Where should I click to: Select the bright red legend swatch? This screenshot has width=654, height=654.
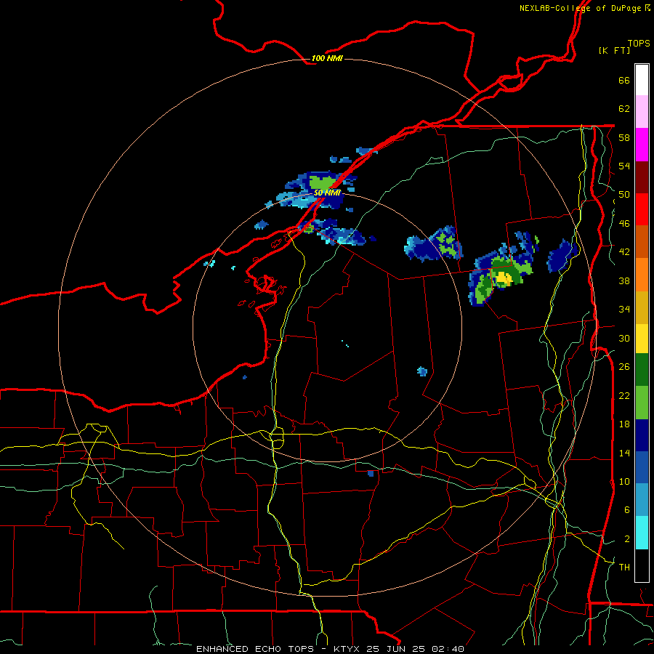[x=642, y=209]
